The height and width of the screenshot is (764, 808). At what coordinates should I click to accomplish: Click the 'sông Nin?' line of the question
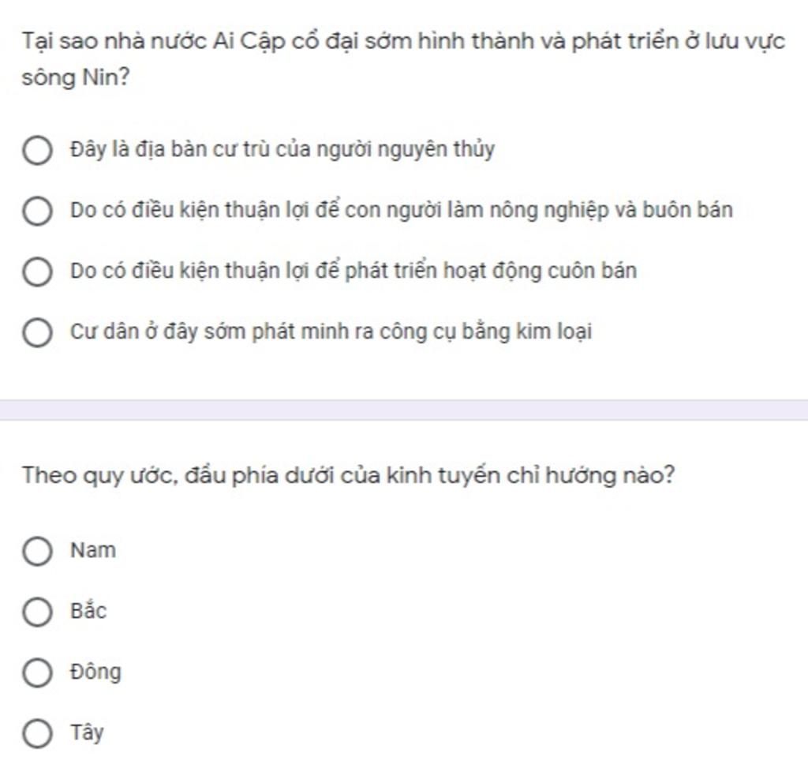pos(76,78)
